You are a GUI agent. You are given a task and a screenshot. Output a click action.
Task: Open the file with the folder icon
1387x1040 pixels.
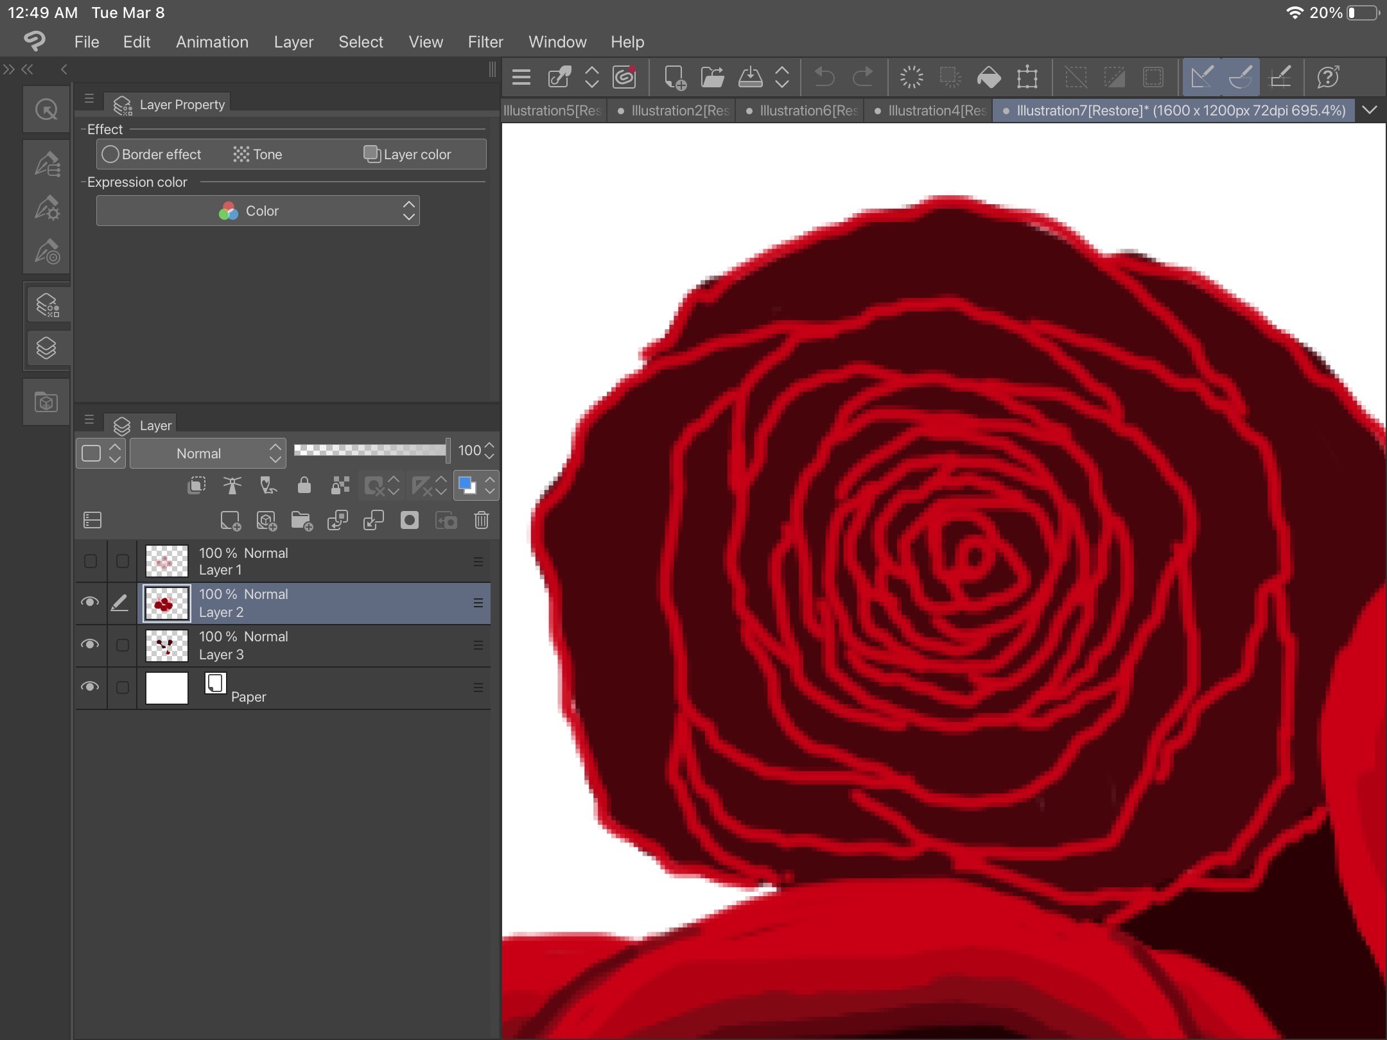click(712, 78)
